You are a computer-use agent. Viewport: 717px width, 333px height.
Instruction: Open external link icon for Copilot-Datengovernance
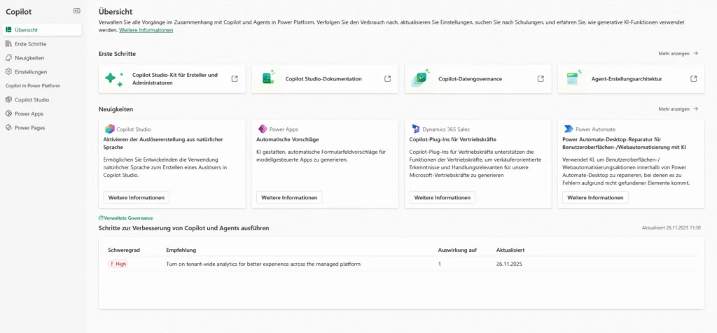(x=541, y=79)
